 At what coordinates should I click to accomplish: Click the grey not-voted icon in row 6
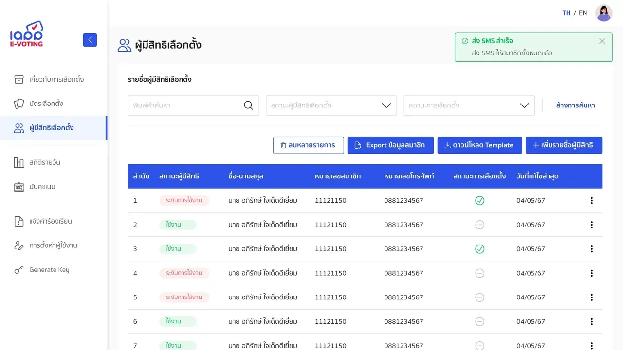480,321
